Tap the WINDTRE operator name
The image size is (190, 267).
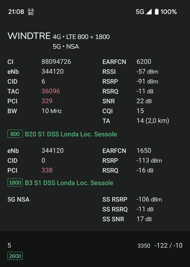[29, 36]
